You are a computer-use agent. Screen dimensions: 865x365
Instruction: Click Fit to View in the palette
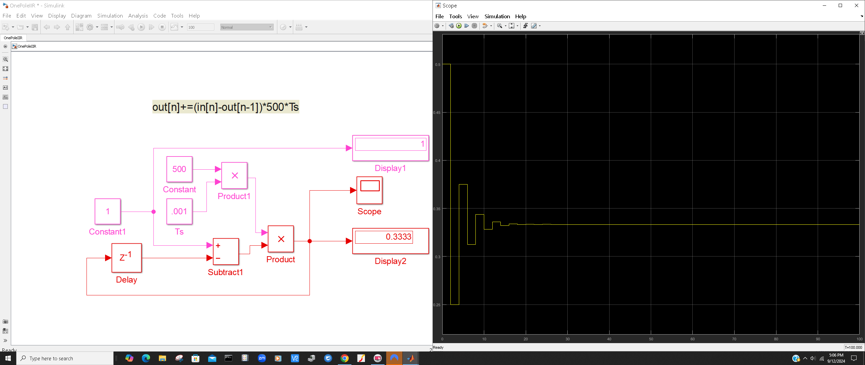tap(5, 69)
